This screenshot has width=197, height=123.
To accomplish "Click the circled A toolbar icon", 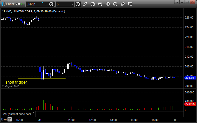I will [115, 4].
